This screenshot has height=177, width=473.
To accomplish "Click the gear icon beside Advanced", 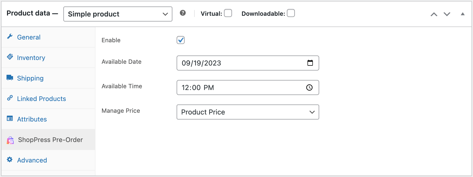I will tap(10, 160).
